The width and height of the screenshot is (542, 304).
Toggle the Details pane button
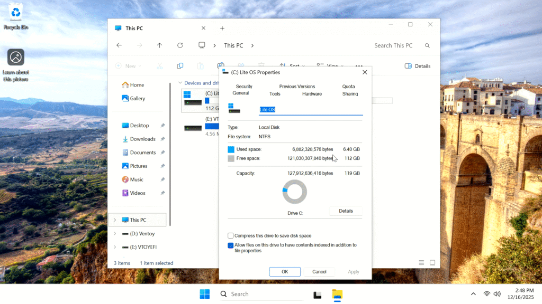[x=418, y=66]
